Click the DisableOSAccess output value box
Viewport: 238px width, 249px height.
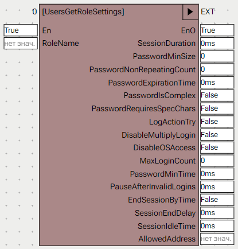tap(217, 147)
